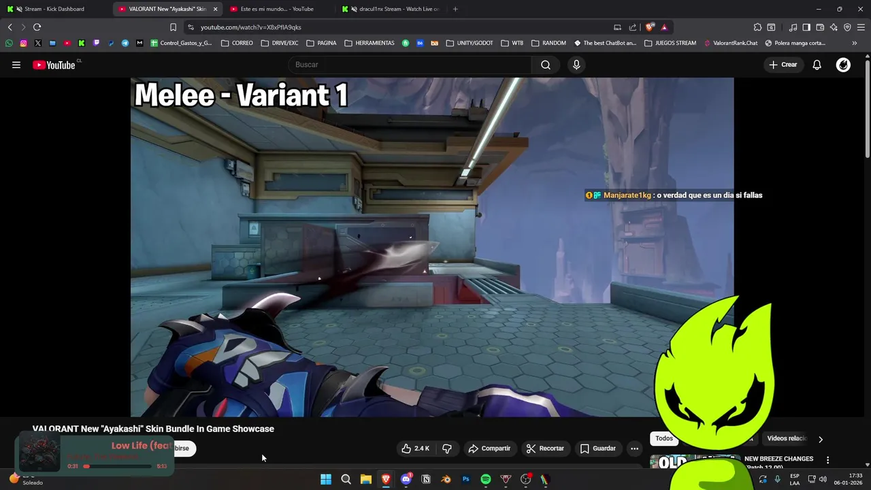Open Brave Shields lion icon
871x490 pixels.
click(650, 27)
